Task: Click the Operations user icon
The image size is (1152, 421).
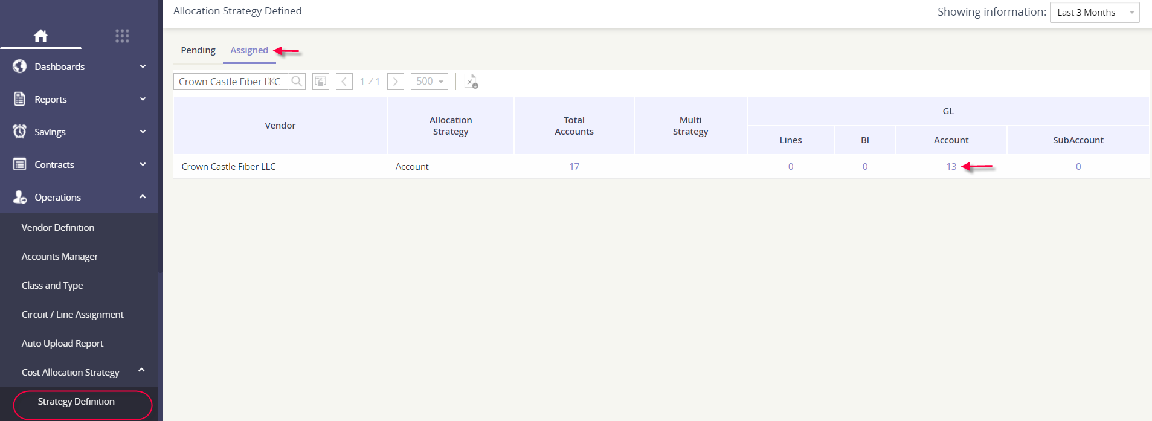Action: tap(20, 197)
